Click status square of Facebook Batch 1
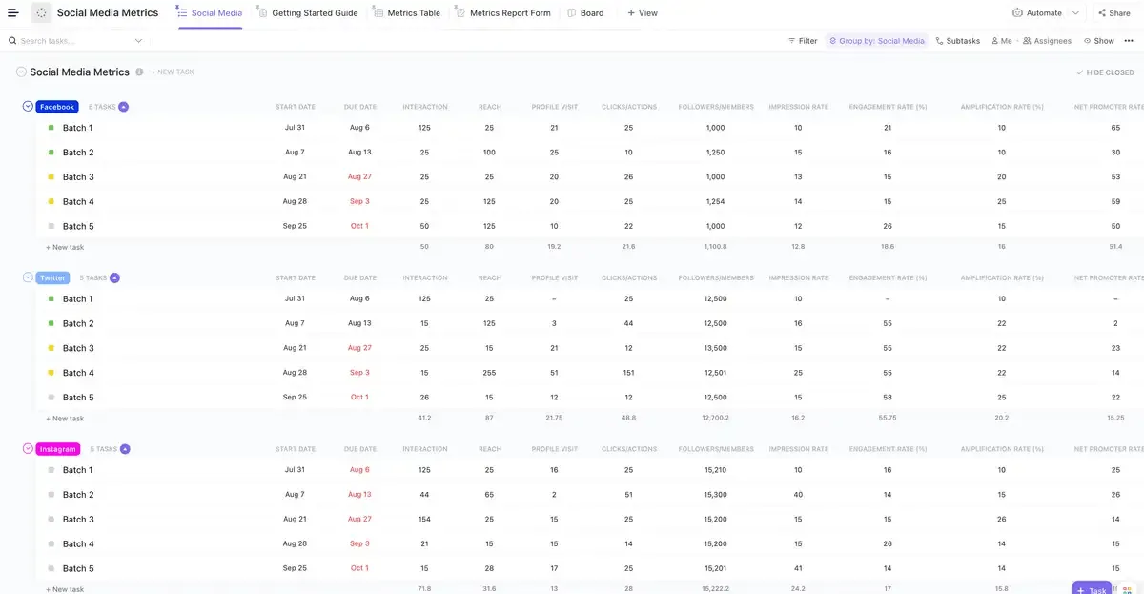1144x594 pixels. click(51, 128)
